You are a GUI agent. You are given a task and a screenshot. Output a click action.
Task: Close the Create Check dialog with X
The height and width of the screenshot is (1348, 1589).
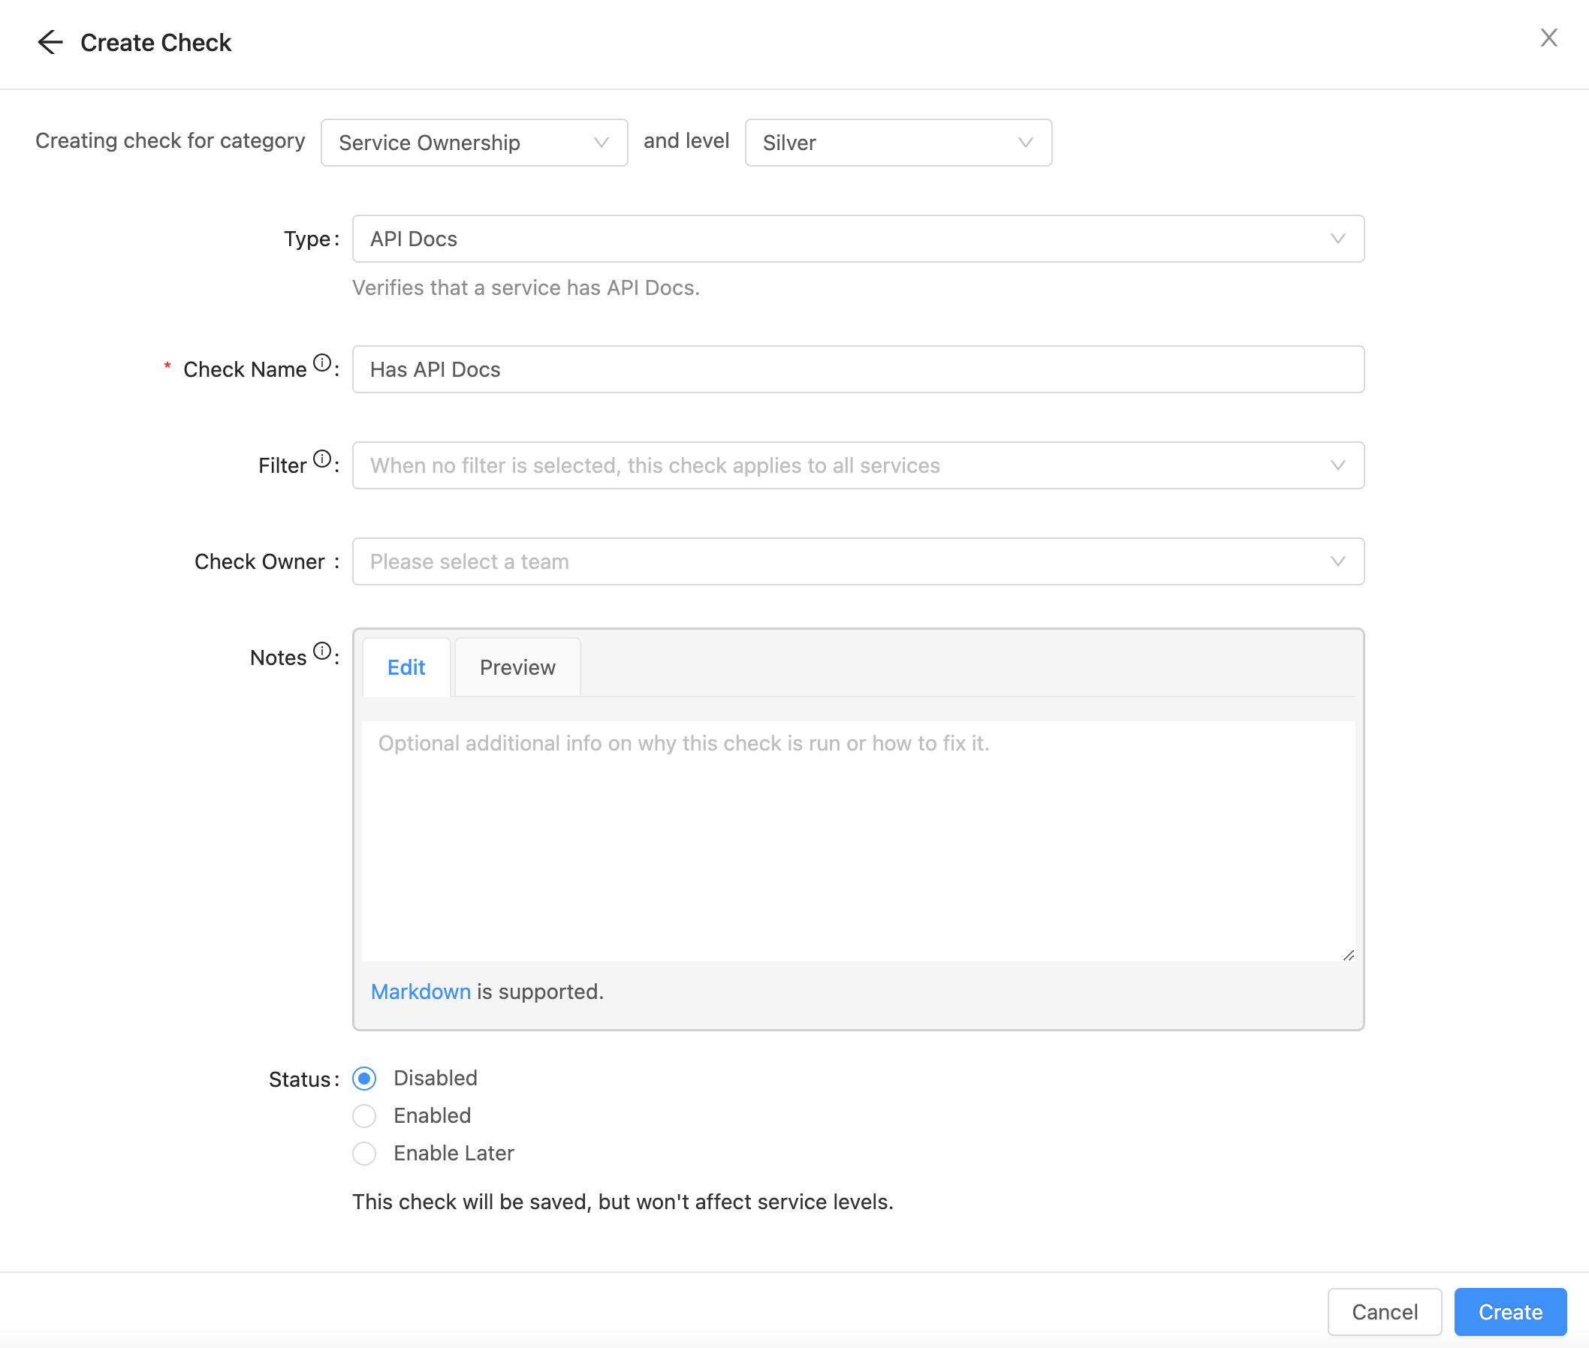coord(1548,38)
